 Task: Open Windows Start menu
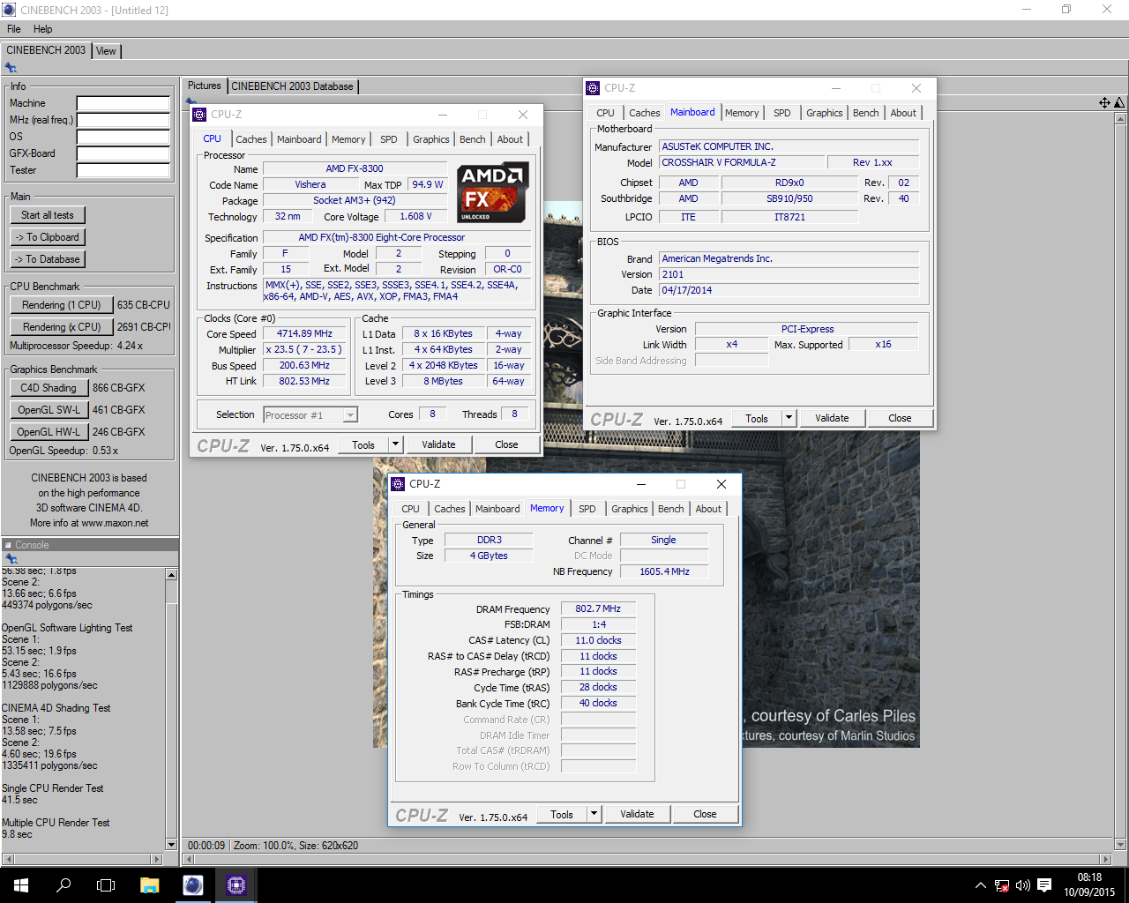pos(21,885)
